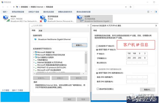This screenshot has width=159, height=103.
Task: Click Cancel in Ethernet properties dialog
Action: click(x=83, y=99)
